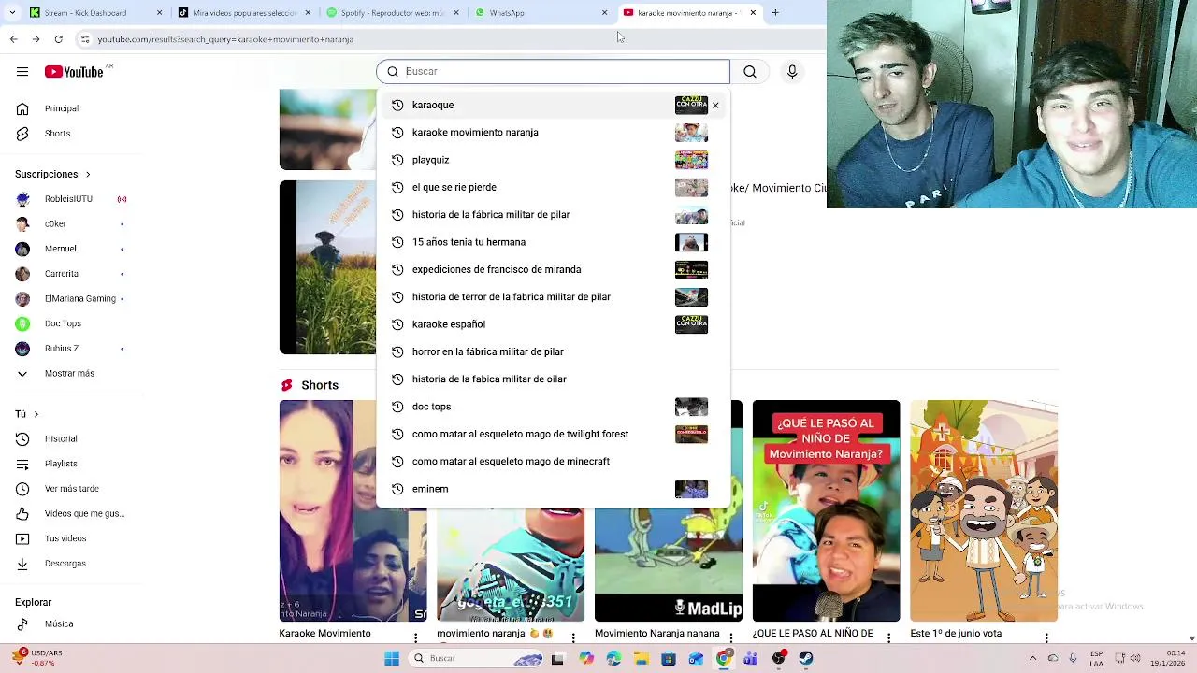
Task: Go forward in the browser
Action: point(36,39)
